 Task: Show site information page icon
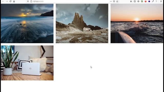point(31,1)
